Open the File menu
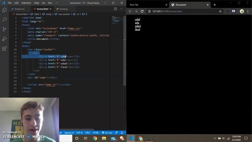Viewport: 252px width, 142px height. [9, 3]
